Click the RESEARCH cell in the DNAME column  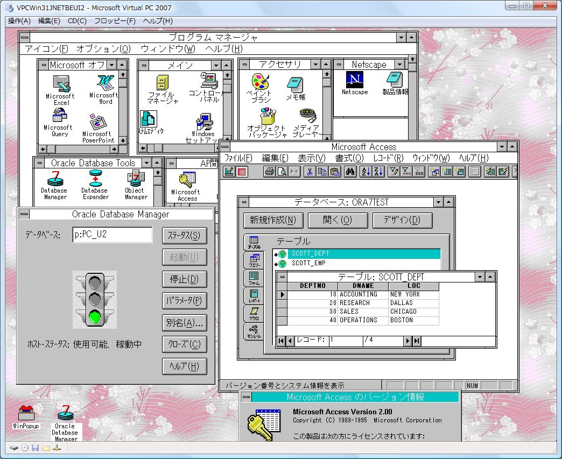click(363, 303)
